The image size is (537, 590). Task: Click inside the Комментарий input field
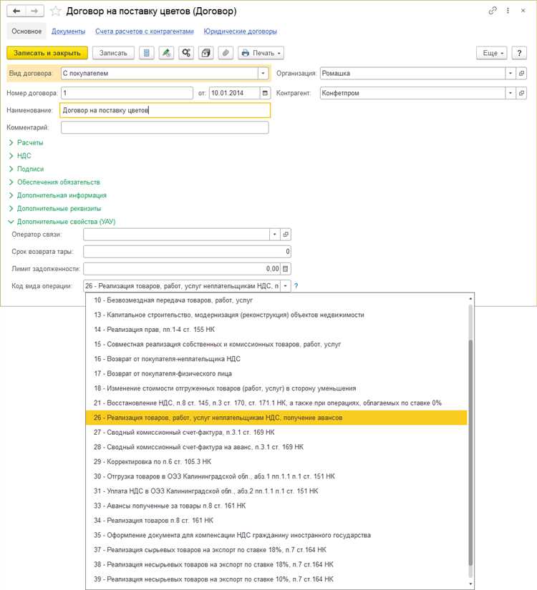[x=165, y=127]
